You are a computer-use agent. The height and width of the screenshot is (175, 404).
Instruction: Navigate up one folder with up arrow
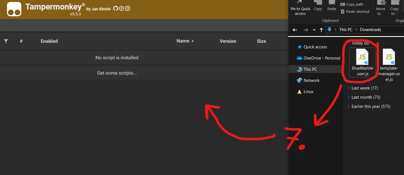click(321, 30)
